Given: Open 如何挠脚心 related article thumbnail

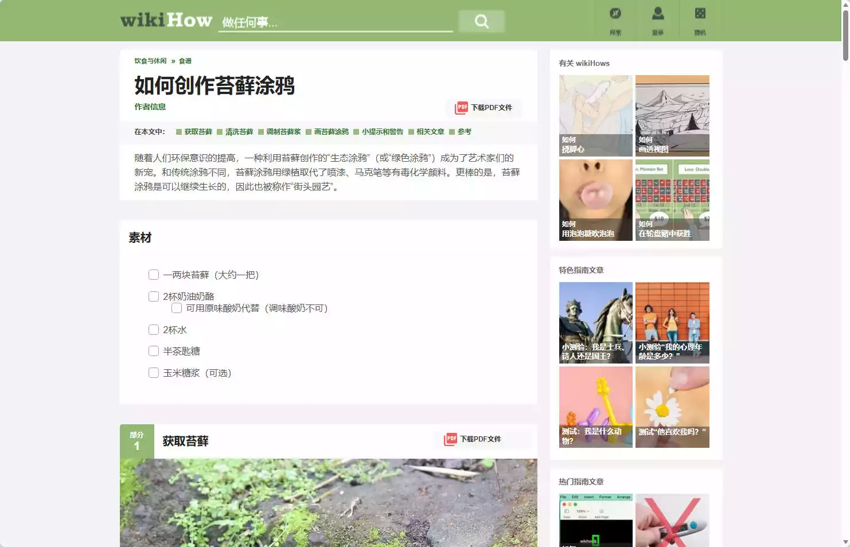Looking at the screenshot, I should [596, 116].
